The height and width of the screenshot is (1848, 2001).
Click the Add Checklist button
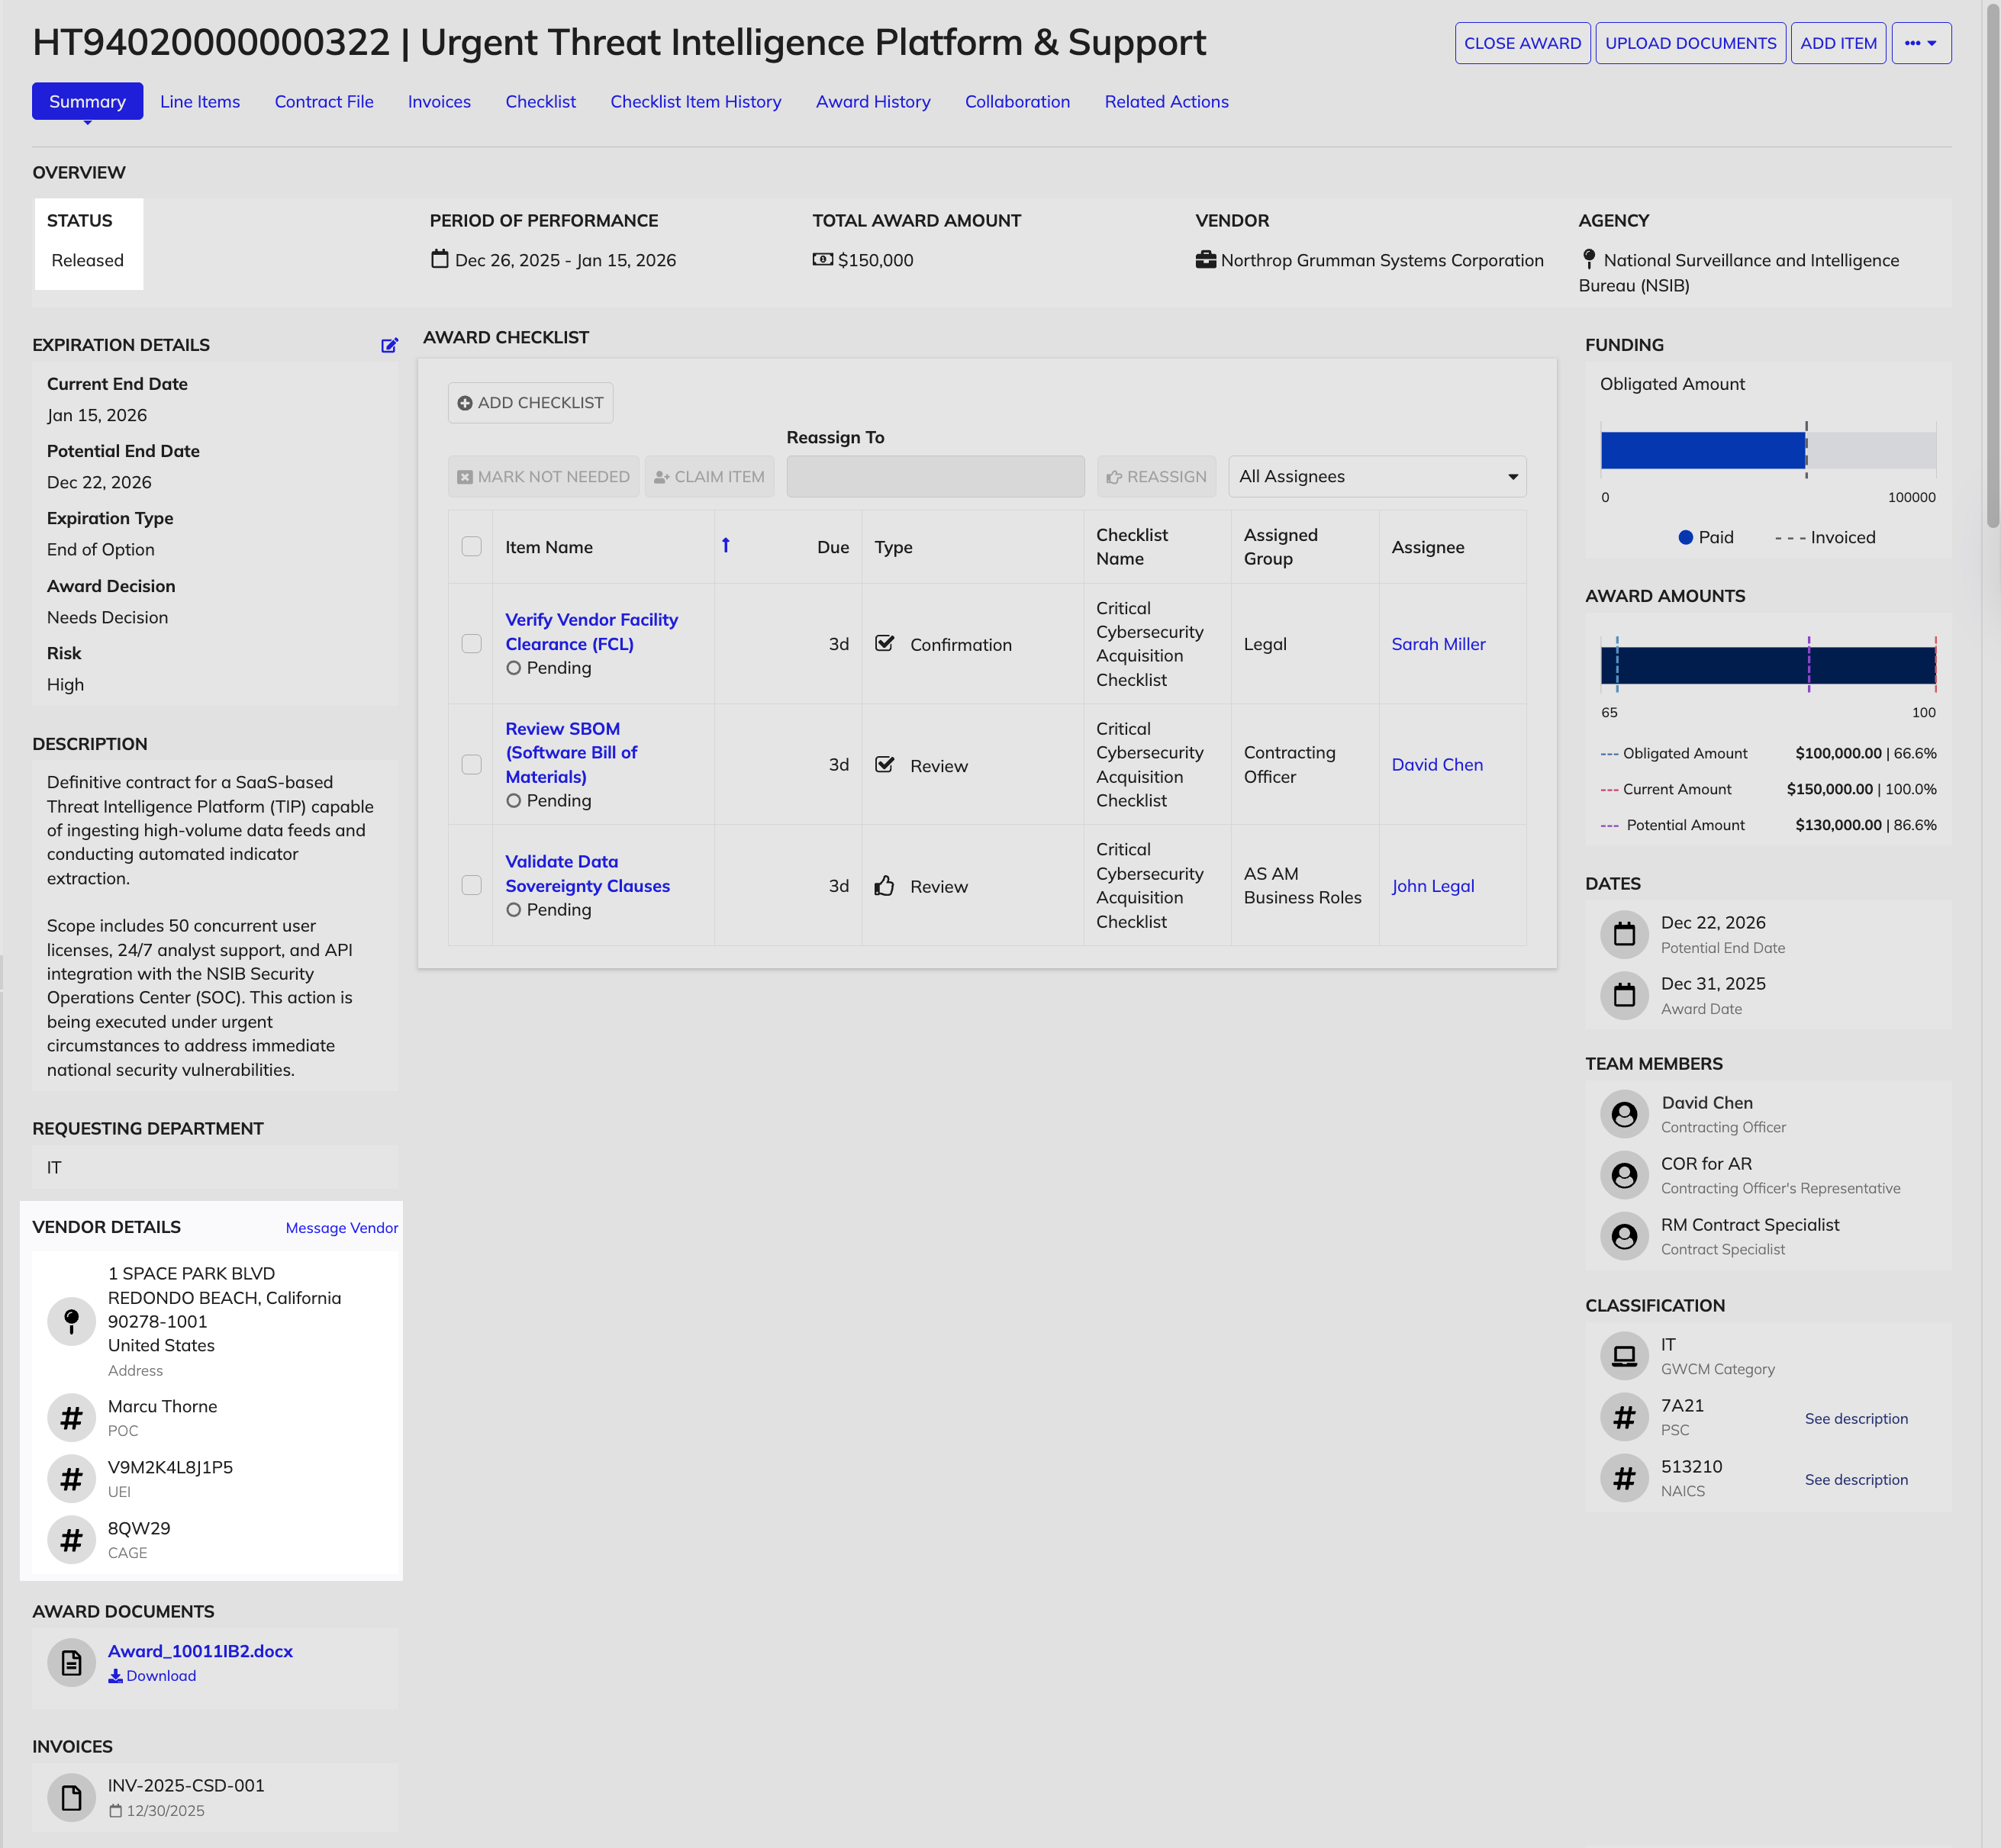530,402
